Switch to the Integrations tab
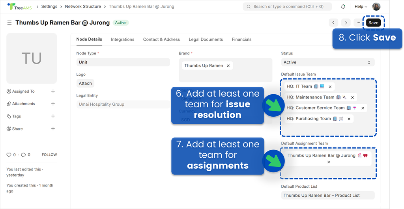Viewport: 404px width, 209px height. click(122, 39)
